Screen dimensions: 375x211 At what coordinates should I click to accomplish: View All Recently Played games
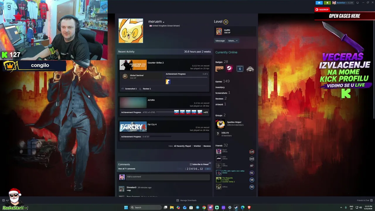182,146
